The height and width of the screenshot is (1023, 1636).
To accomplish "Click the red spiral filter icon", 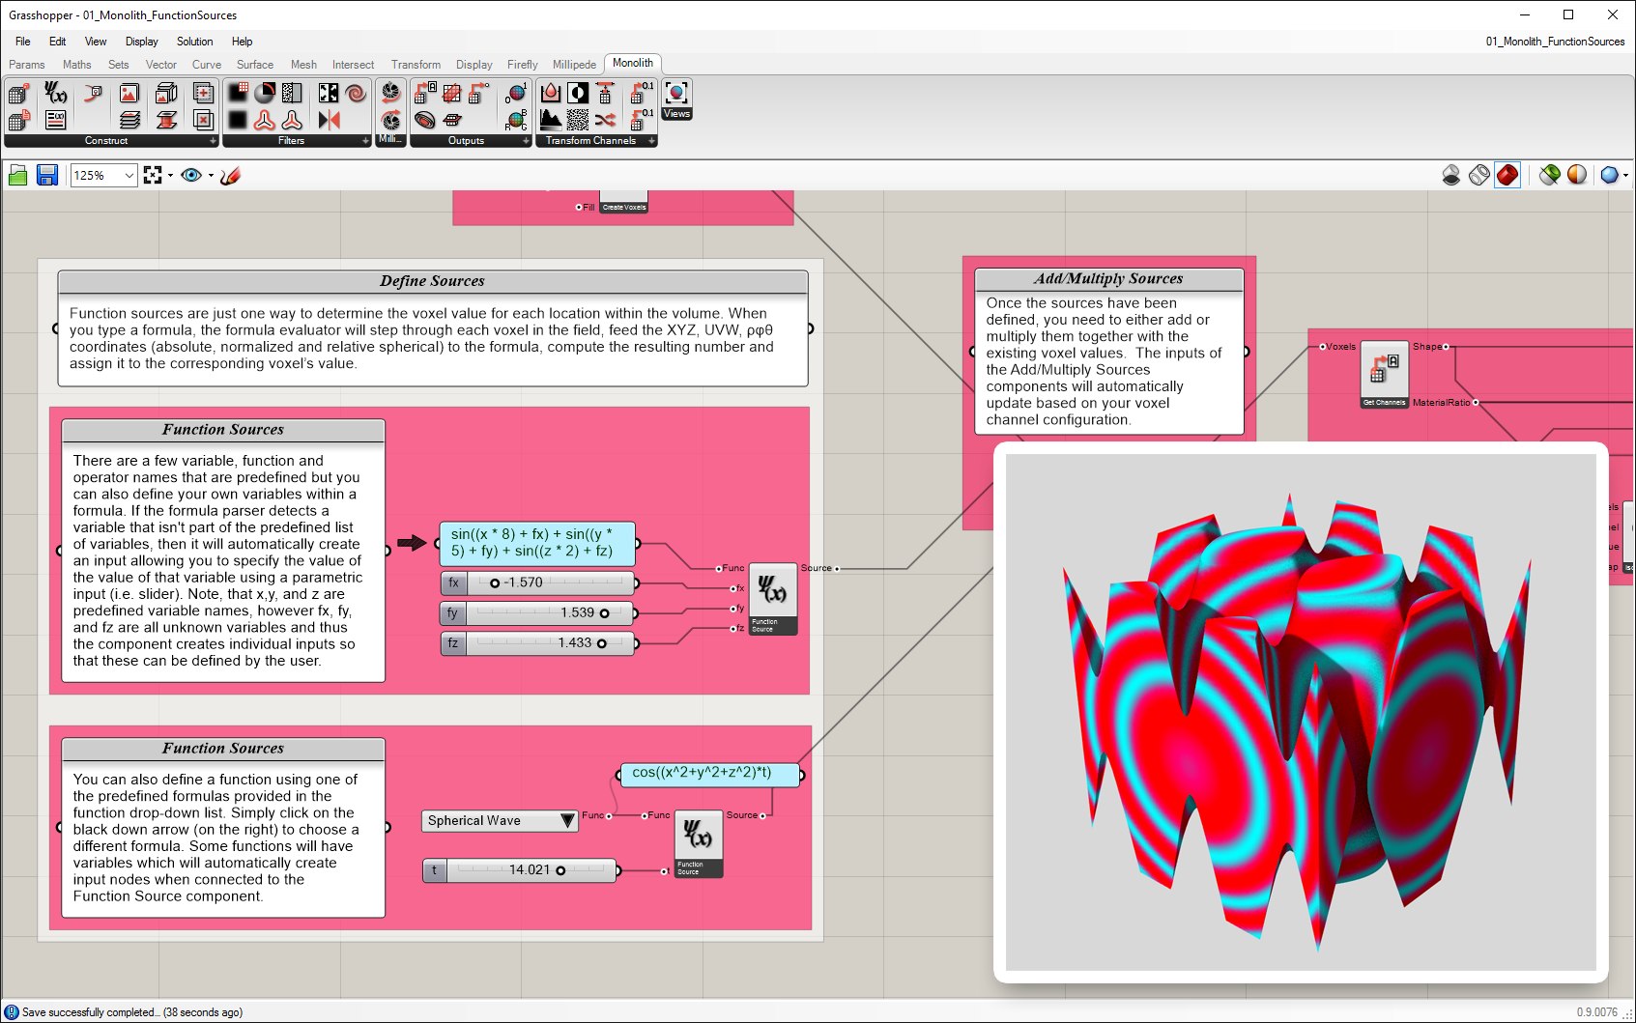I will point(356,94).
